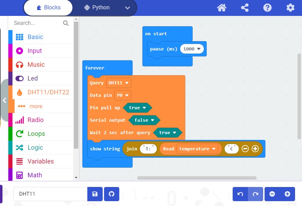The width and height of the screenshot is (302, 206).
Task: Show more DHT11/DHT22 blocks
Action: pyautogui.click(x=41, y=106)
